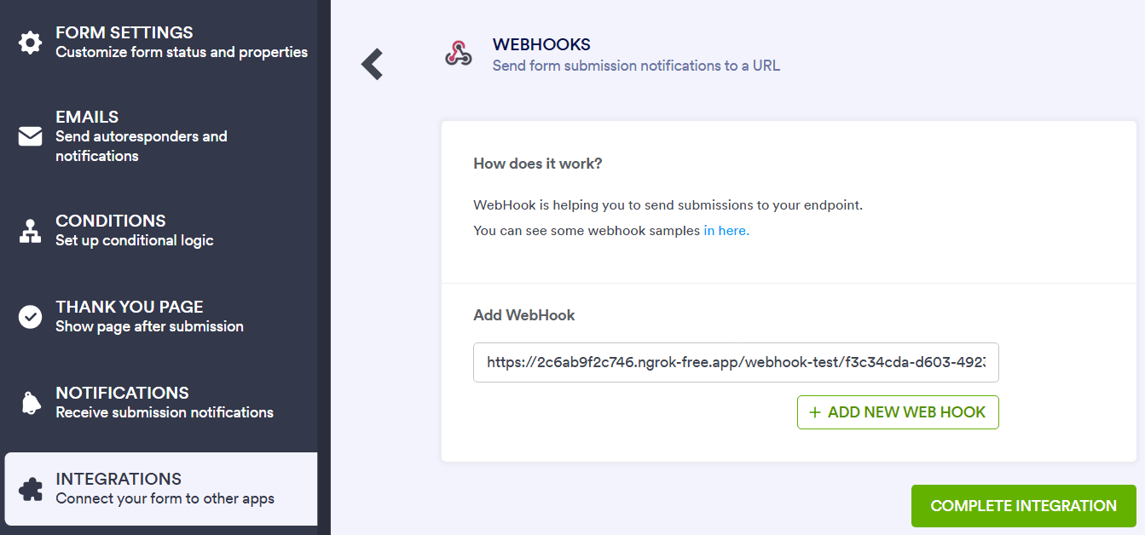This screenshot has width=1145, height=535.
Task: Click the Form Settings gear icon
Action: [x=30, y=43]
